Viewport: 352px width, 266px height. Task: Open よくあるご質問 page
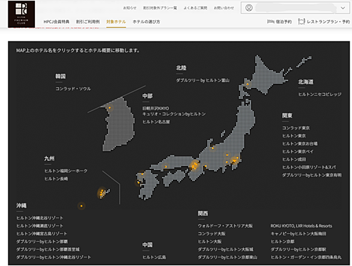pyautogui.click(x=195, y=8)
